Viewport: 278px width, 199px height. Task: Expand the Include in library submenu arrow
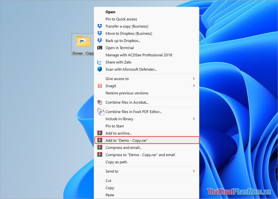coord(194,119)
